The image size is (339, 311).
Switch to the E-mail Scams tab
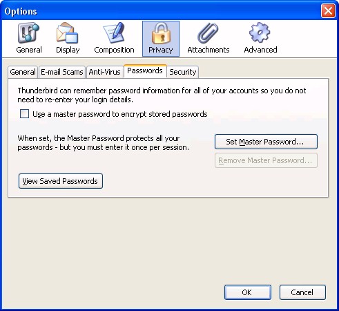click(x=62, y=72)
